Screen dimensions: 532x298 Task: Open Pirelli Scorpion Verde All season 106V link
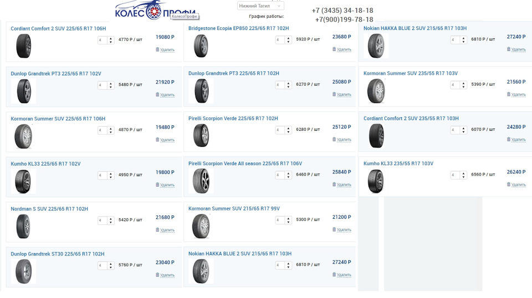tap(245, 163)
